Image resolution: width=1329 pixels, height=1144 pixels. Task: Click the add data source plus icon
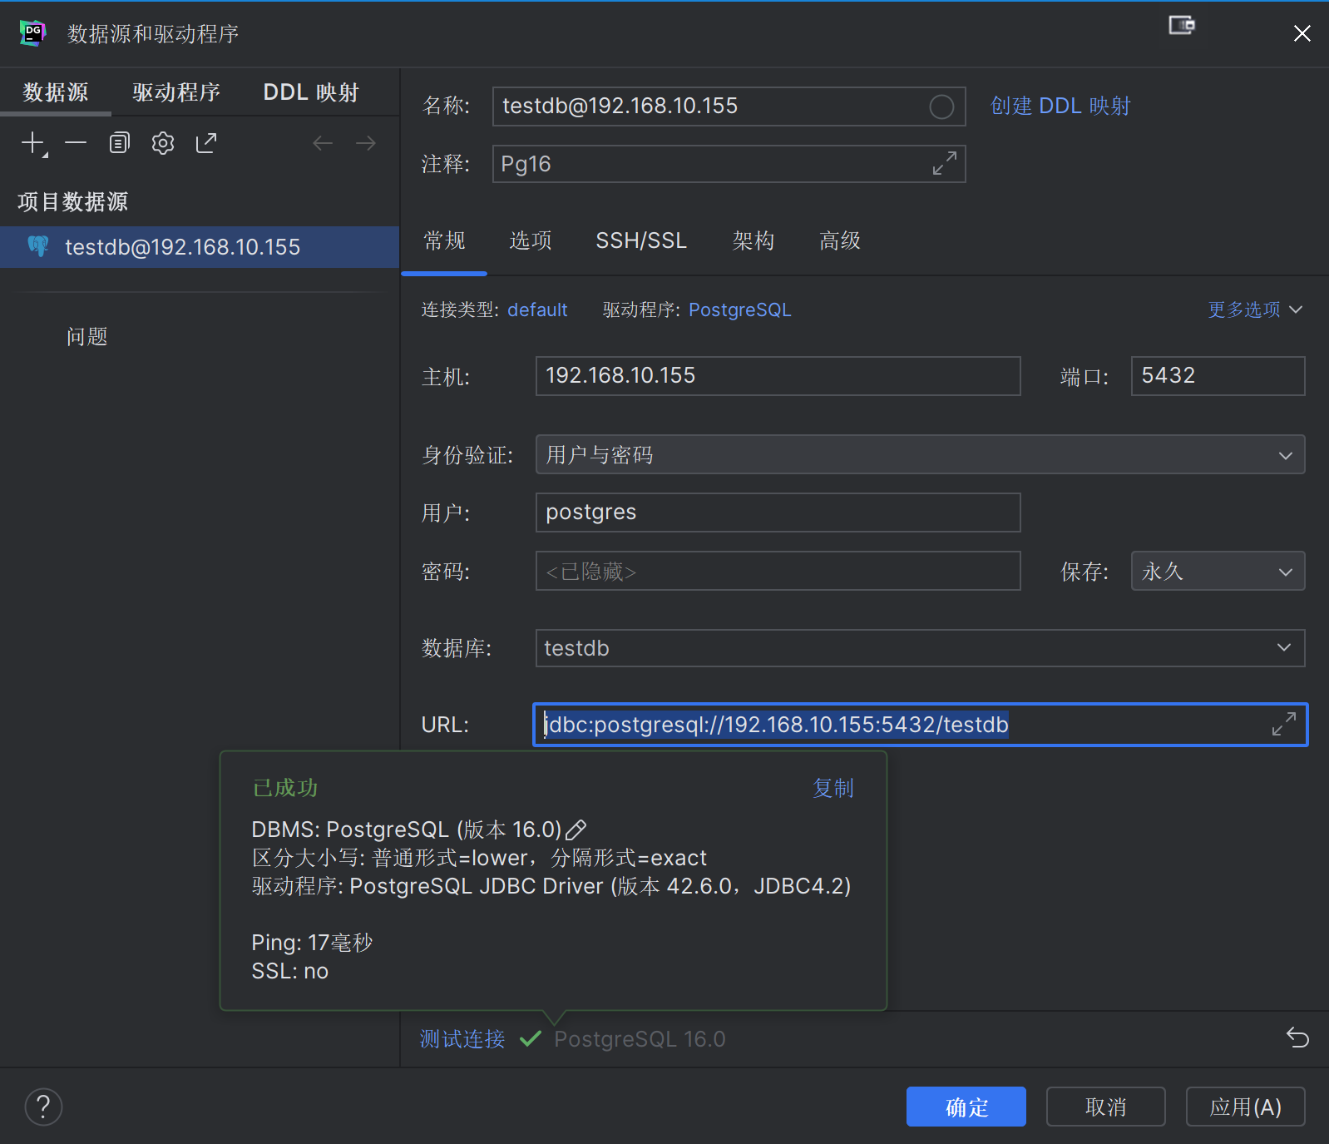[33, 143]
